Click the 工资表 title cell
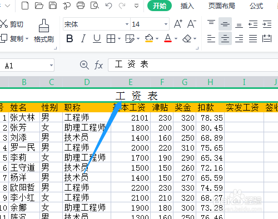The height and width of the screenshot is (219, 278). coord(137,96)
